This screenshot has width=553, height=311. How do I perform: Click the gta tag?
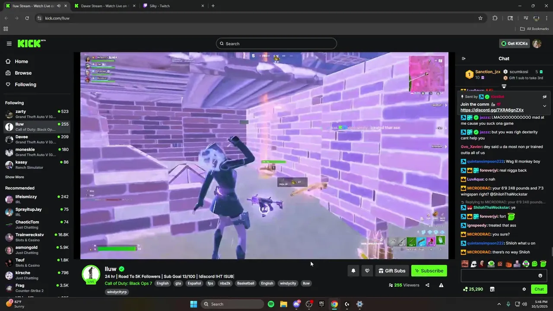(x=178, y=283)
